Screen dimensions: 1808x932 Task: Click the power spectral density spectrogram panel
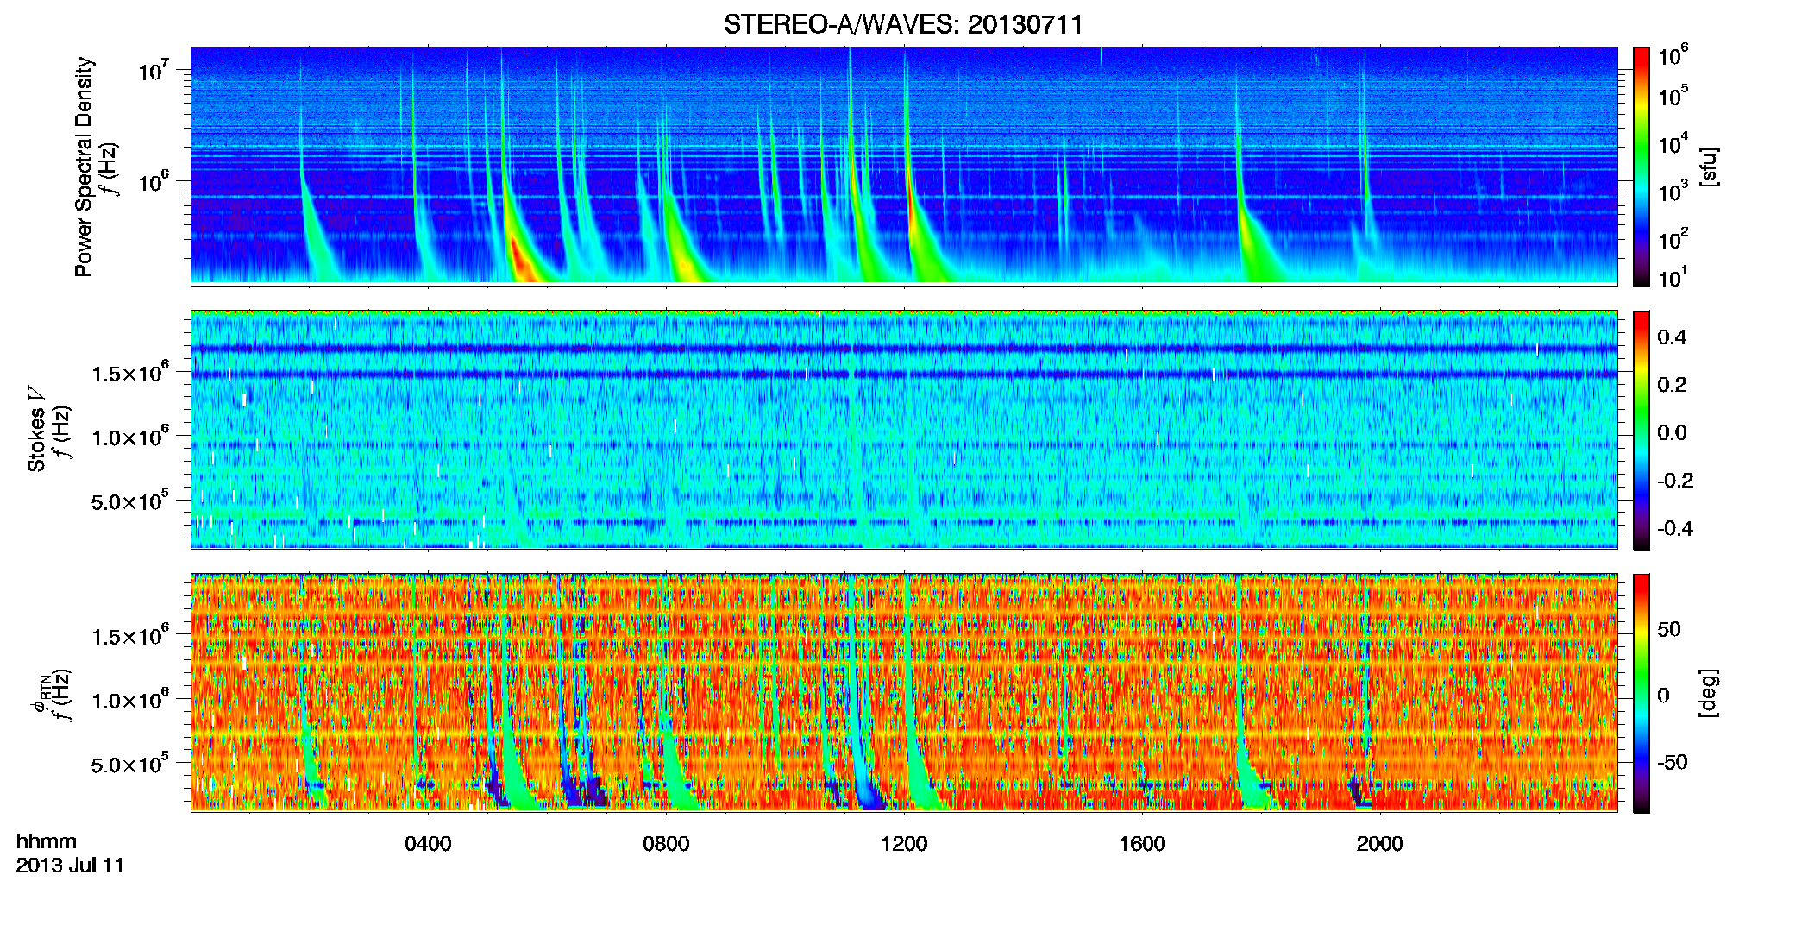click(904, 166)
